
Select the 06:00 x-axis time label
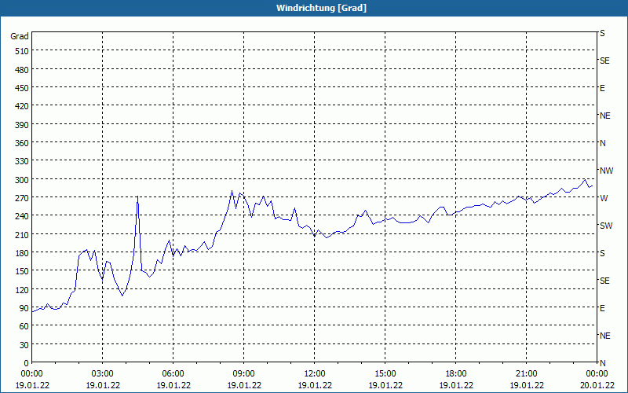(x=173, y=374)
